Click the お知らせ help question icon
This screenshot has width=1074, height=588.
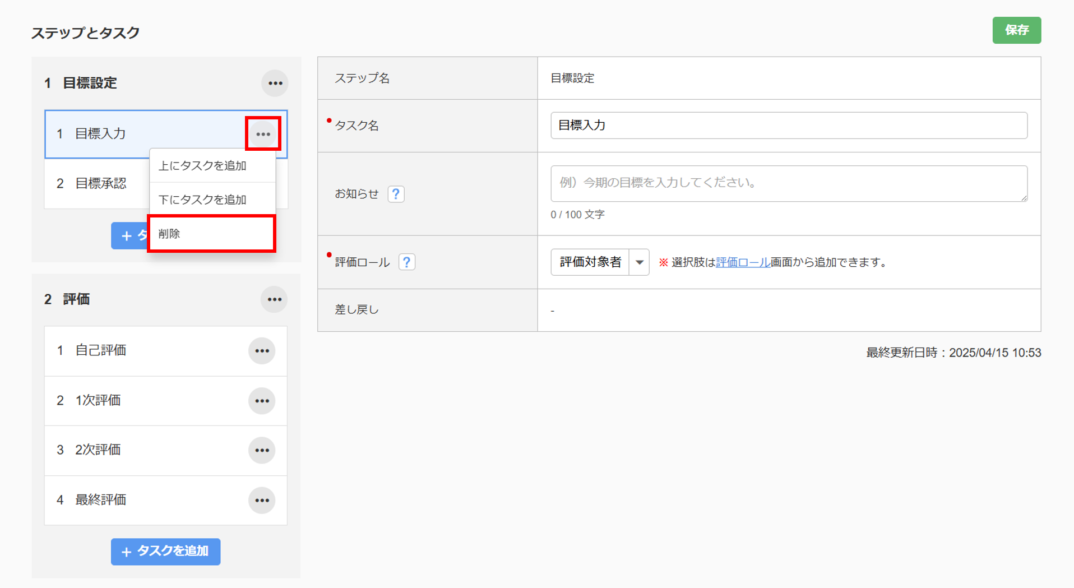click(396, 194)
